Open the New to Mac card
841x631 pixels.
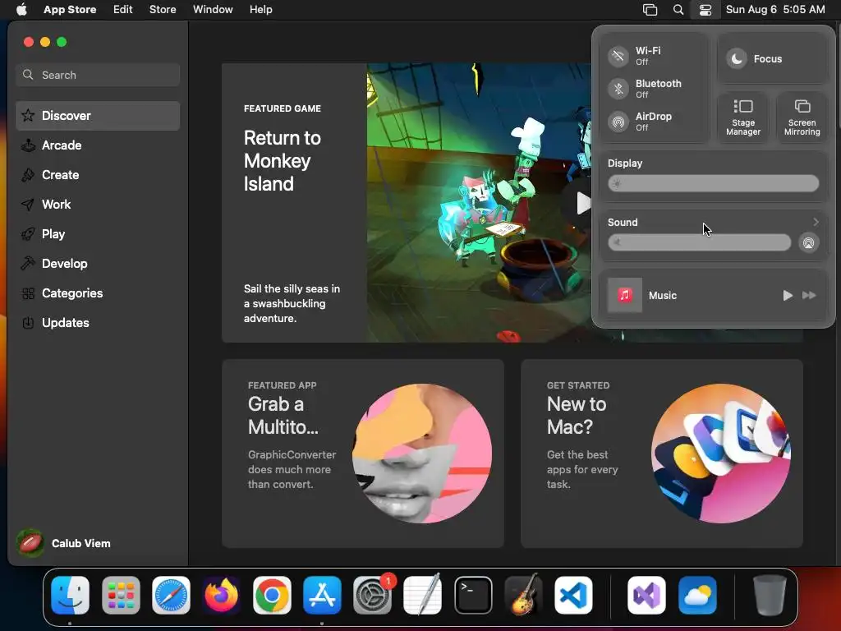pyautogui.click(x=661, y=454)
